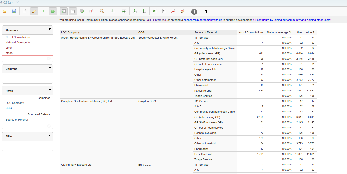This screenshot has width=347, height=174.
Task: Click 'National Average %' table column header
Action: pyautogui.click(x=280, y=32)
